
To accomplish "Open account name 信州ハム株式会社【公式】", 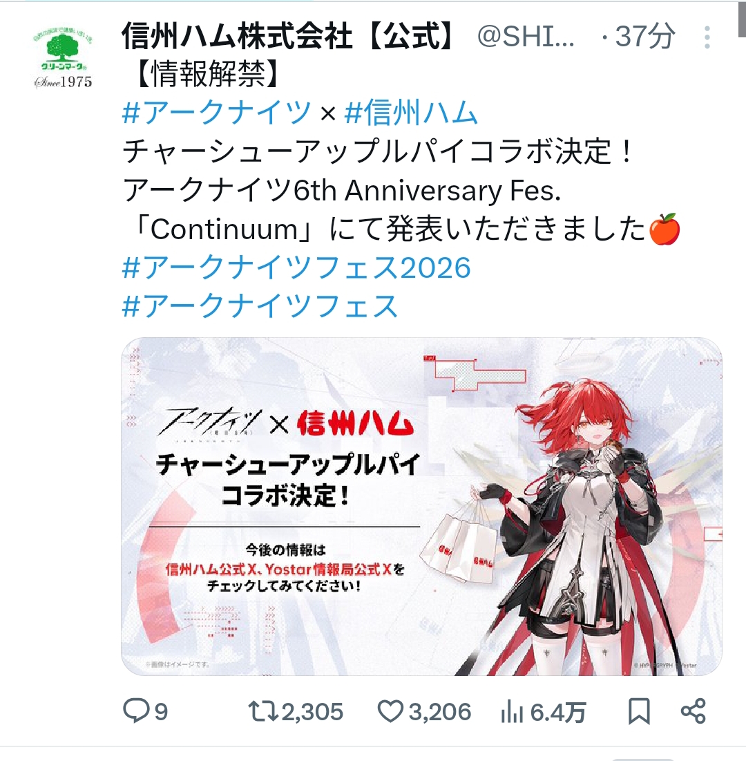I will click(x=289, y=37).
